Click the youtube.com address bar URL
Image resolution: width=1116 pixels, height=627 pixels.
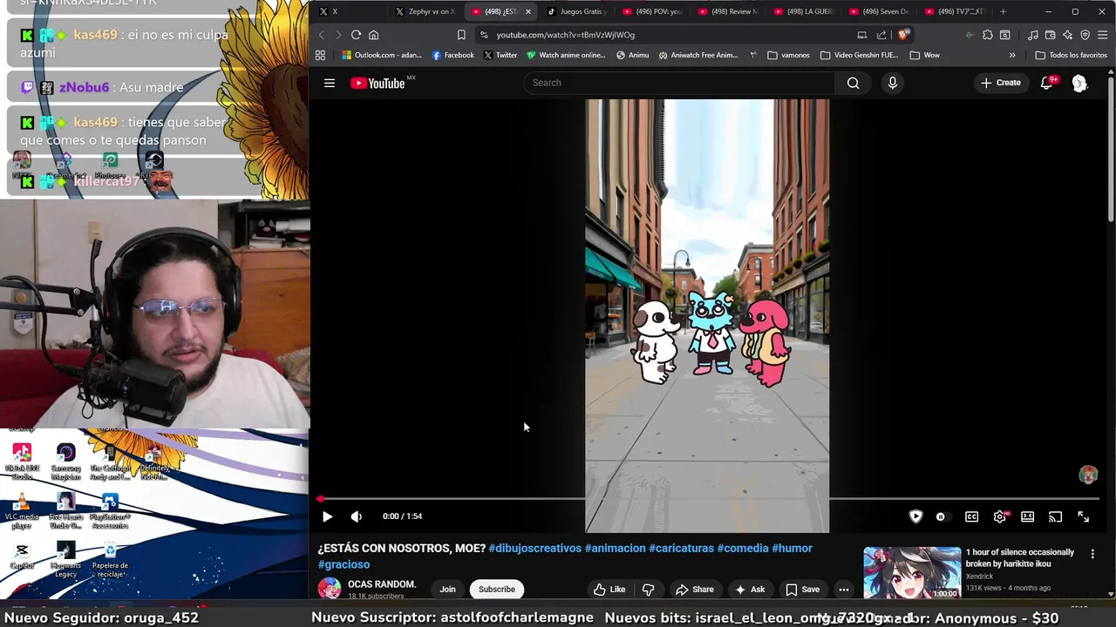pyautogui.click(x=565, y=35)
